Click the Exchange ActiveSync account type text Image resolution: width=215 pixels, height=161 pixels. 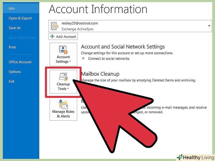78,29
